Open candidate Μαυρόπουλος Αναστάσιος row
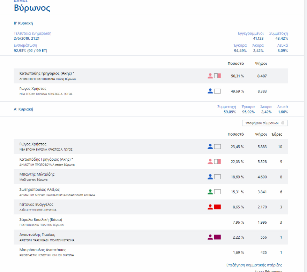This screenshot has height=272, width=307. [43, 250]
